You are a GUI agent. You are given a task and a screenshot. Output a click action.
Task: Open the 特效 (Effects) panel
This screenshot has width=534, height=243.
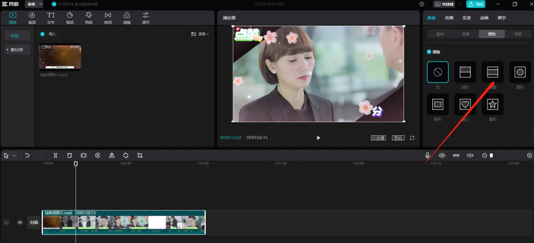(89, 17)
